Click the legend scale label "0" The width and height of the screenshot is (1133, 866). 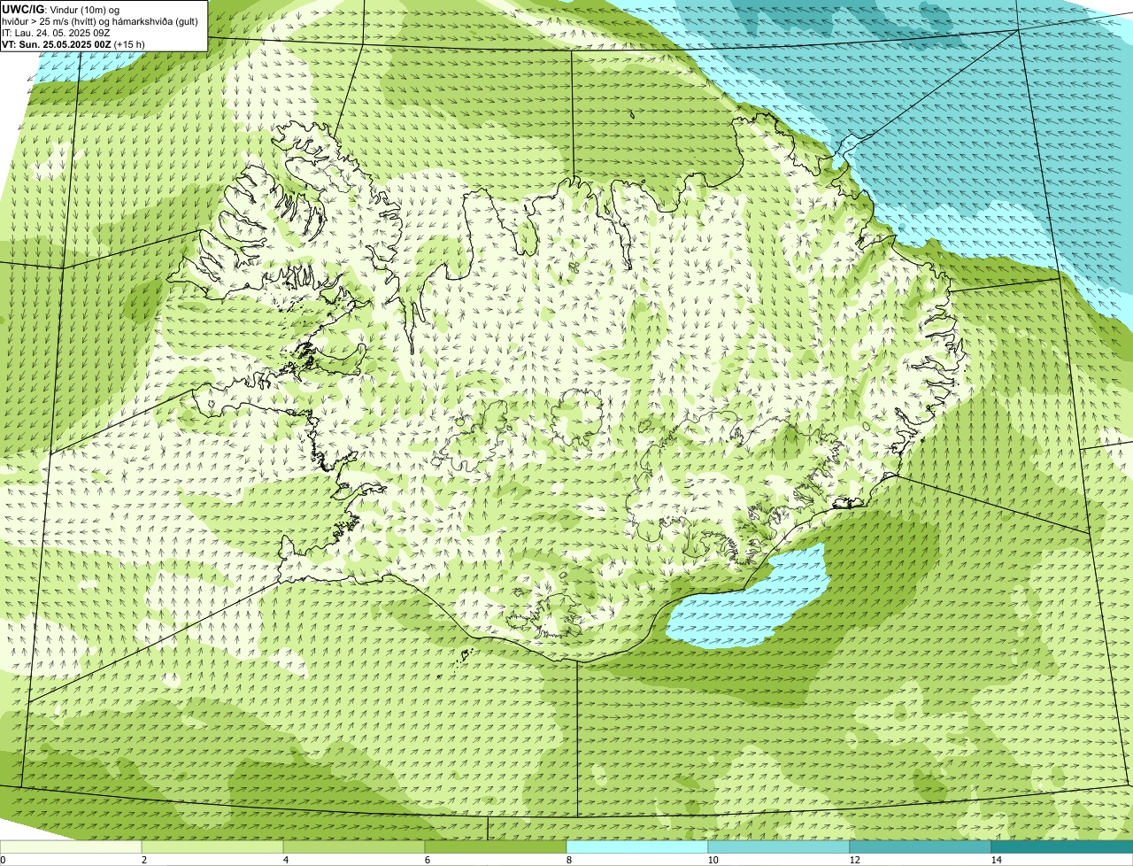[x=3, y=860]
